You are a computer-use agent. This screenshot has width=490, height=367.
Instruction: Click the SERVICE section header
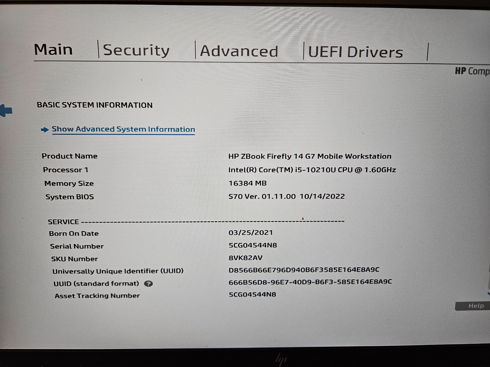click(x=63, y=222)
